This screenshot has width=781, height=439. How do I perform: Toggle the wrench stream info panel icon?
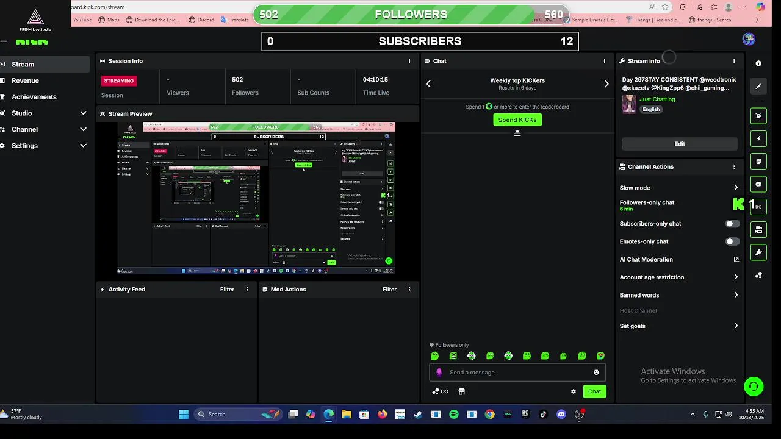click(x=758, y=252)
